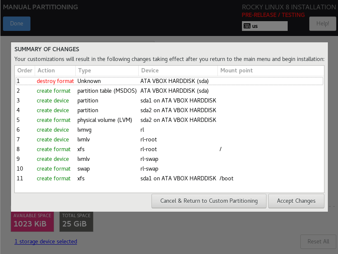Select the us keyboard layout field

(x=265, y=26)
